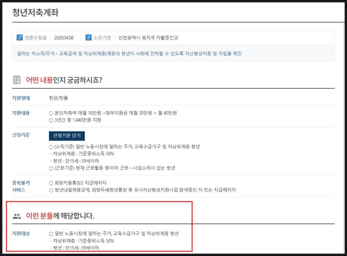Click the edit icon beside 소관기관
This screenshot has width=347, height=256.
90,38
